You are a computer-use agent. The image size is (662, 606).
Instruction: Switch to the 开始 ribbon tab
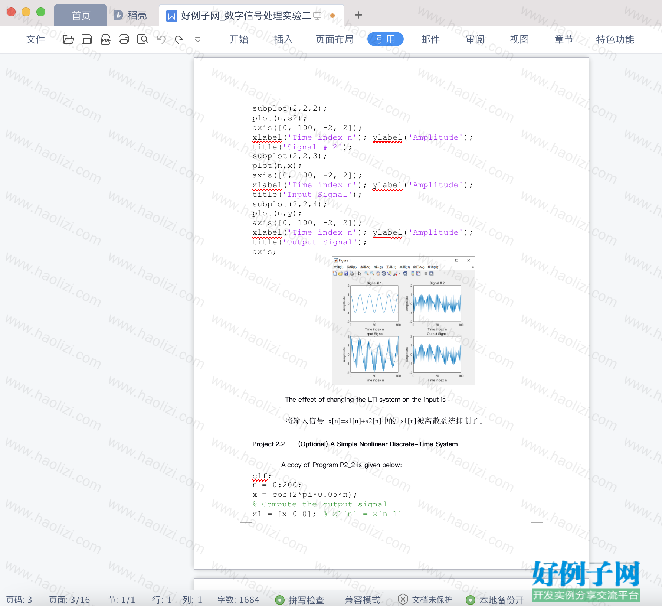239,39
